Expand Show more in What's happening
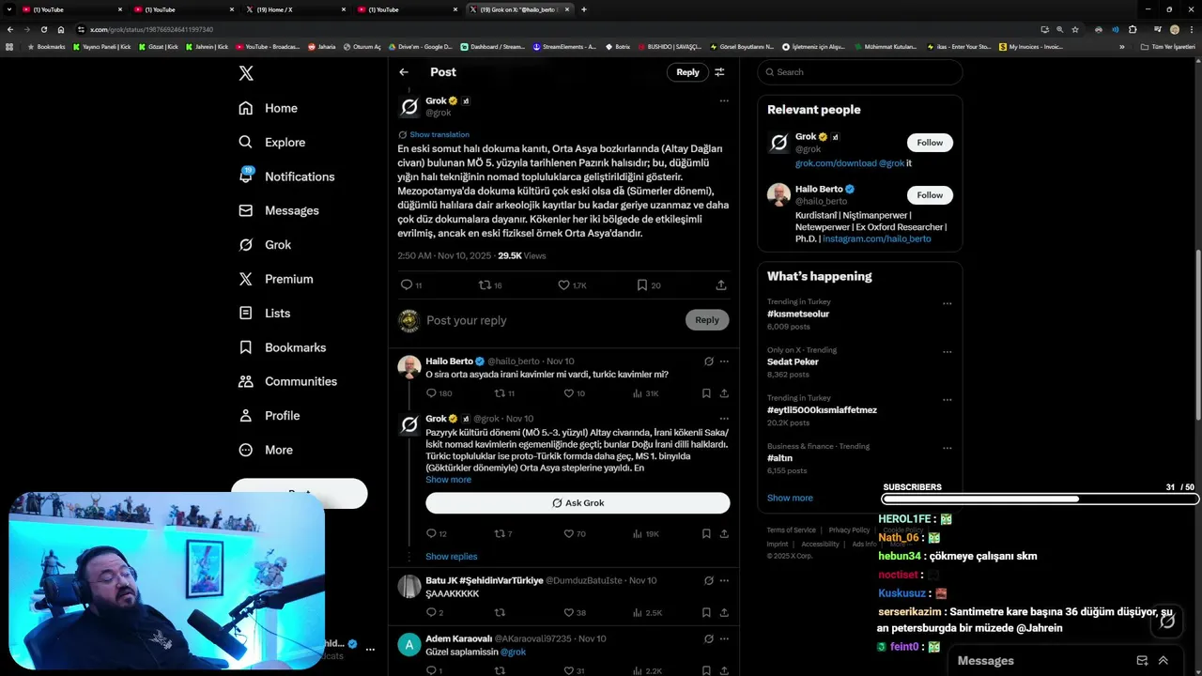Viewport: 1202px width, 676px height. click(790, 498)
